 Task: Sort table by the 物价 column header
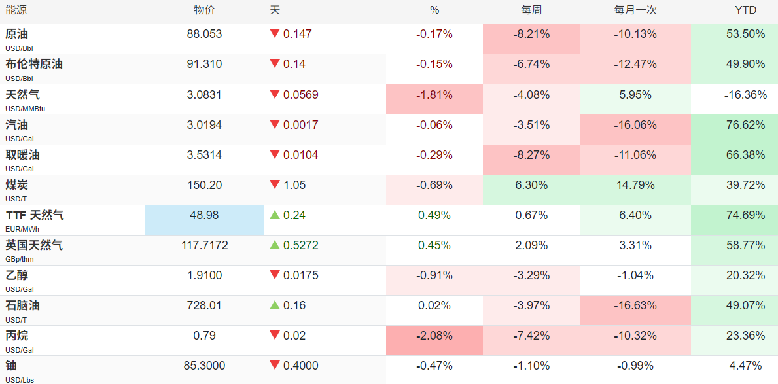(204, 10)
